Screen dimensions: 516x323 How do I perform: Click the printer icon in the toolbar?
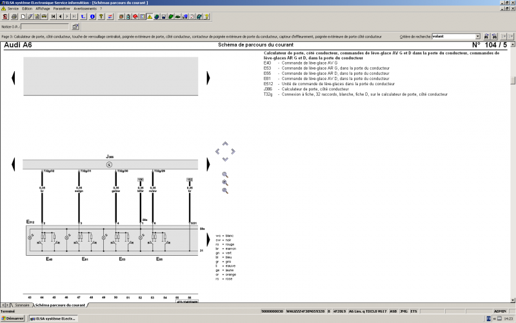(x=14, y=17)
